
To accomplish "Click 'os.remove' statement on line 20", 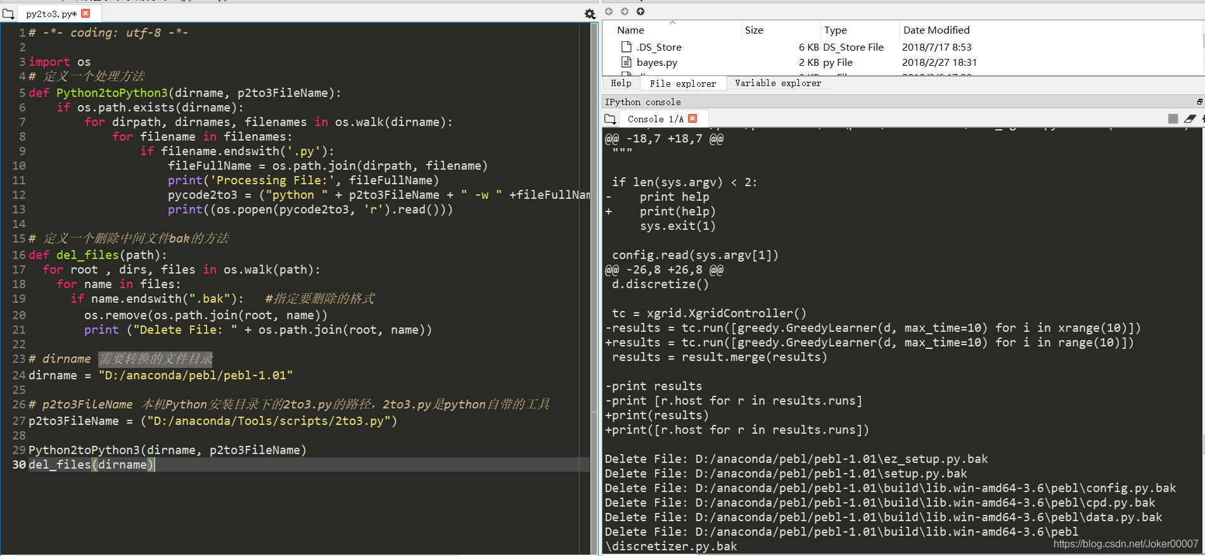I will pos(206,315).
